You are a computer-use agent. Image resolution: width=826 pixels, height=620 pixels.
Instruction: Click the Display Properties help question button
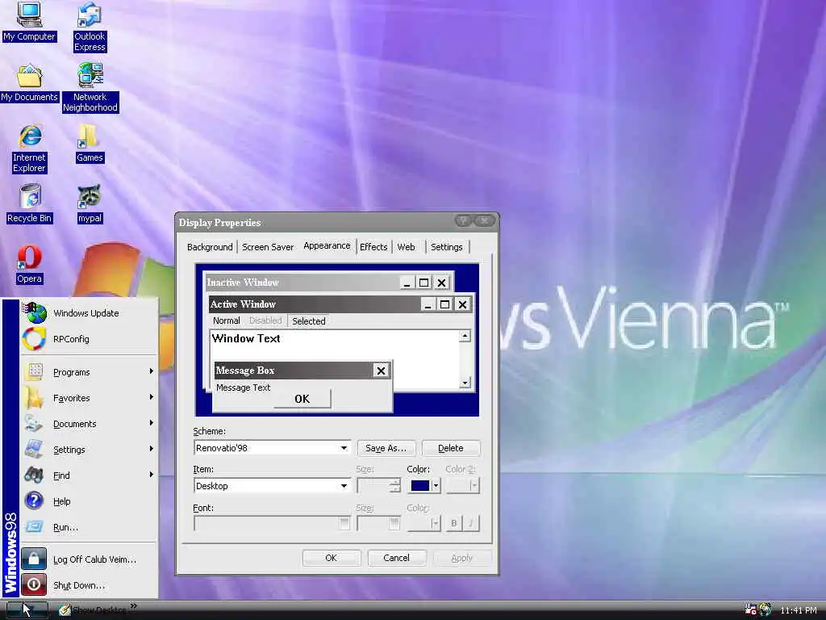click(463, 221)
